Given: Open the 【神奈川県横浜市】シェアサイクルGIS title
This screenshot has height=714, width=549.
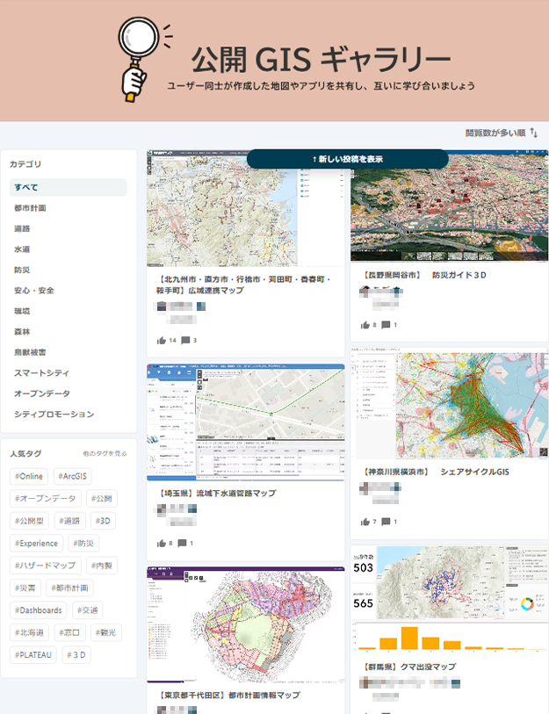Looking at the screenshot, I should click(436, 472).
